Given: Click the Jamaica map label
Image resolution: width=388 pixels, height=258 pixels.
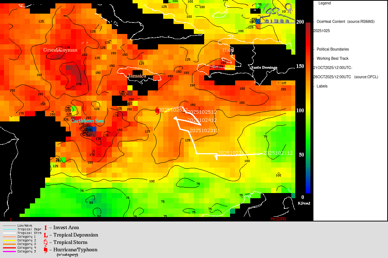Looking at the screenshot, I should 137,76.
